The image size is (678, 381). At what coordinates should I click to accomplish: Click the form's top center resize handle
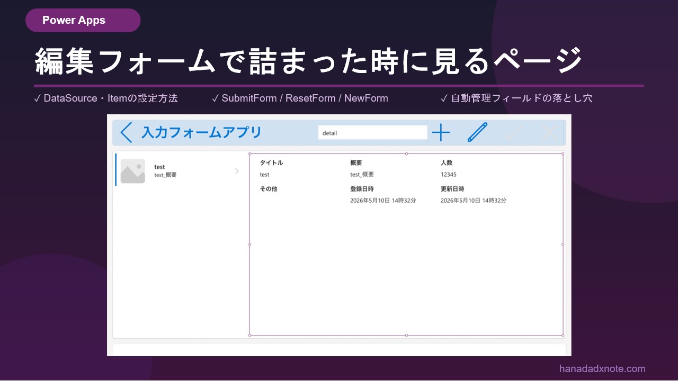click(406, 153)
